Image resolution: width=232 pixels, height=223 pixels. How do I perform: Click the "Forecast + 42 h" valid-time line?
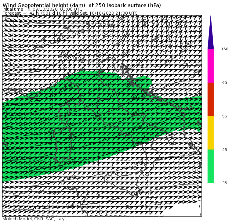click(70, 13)
